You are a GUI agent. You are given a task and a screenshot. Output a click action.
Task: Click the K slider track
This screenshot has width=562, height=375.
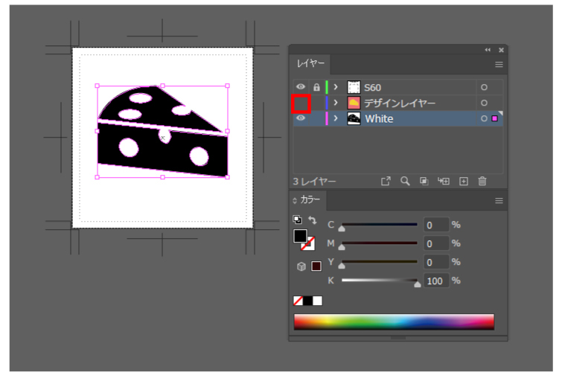tap(379, 280)
